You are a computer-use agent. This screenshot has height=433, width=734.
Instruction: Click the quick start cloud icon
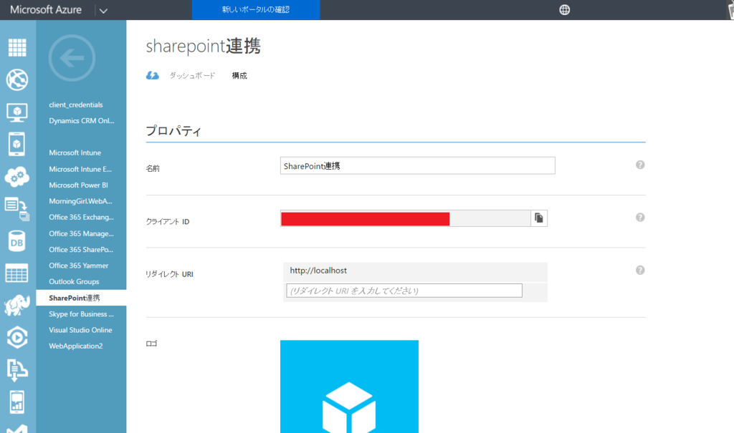click(x=153, y=75)
